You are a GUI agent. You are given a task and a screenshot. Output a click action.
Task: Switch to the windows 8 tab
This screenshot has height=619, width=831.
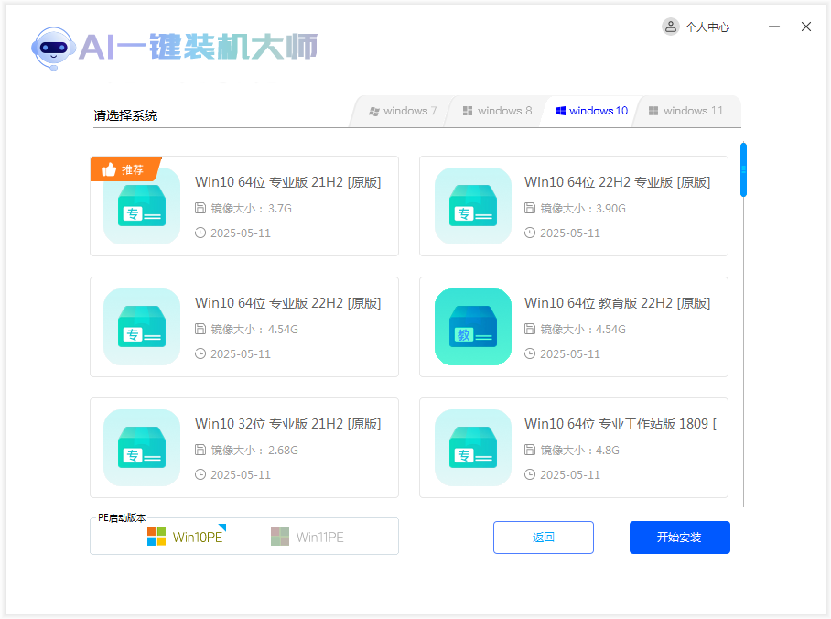[497, 111]
